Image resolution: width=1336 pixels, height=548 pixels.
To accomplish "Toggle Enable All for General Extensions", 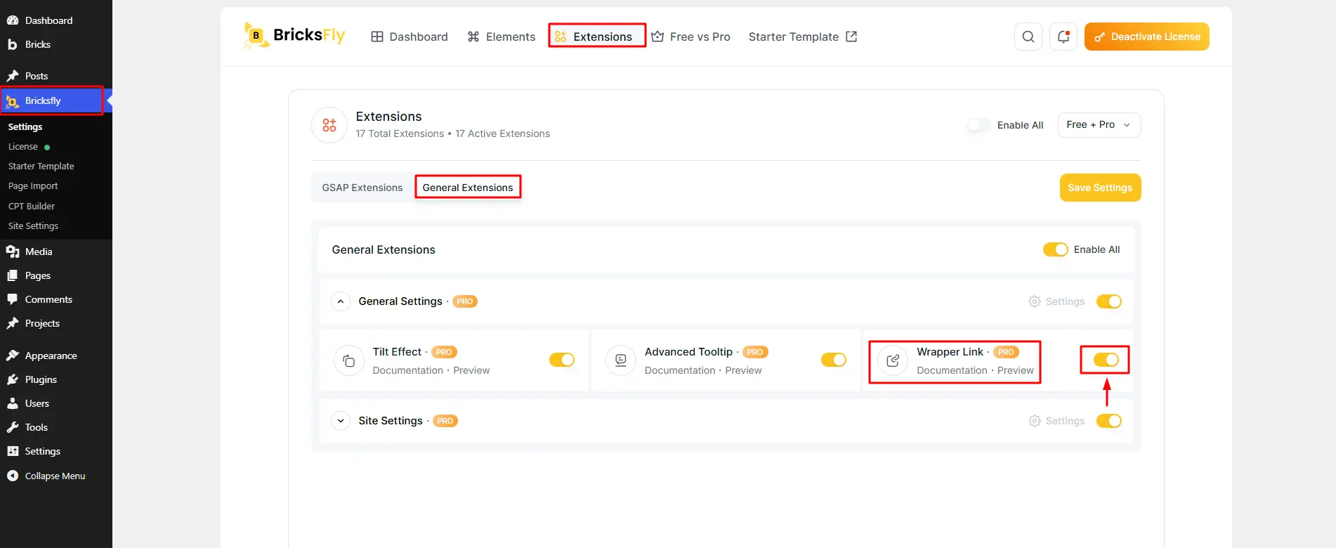I will (x=1055, y=249).
